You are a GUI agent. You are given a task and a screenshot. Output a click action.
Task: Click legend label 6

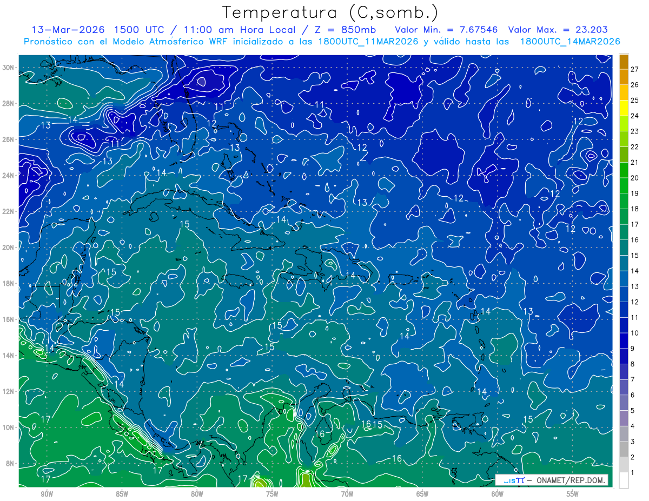coord(633,395)
